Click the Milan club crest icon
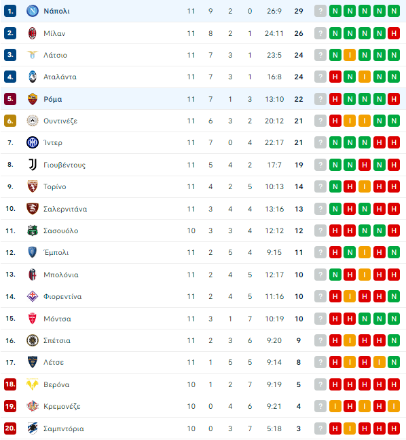Screen dimensions: 406x440 [x=33, y=33]
